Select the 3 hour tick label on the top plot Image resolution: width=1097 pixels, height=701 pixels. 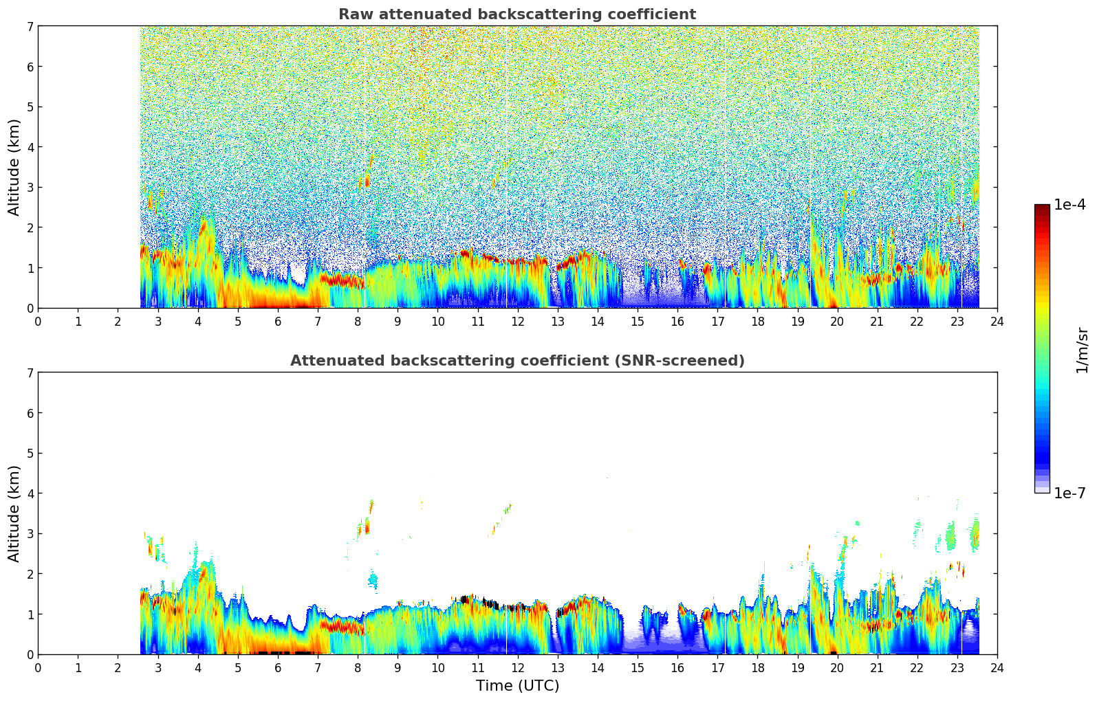pyautogui.click(x=158, y=322)
